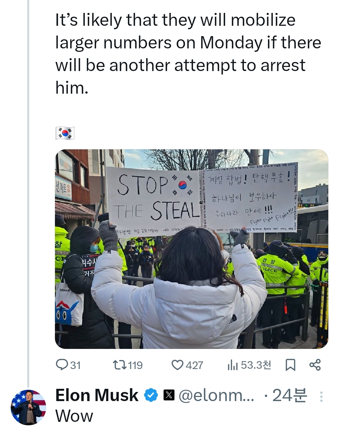The height and width of the screenshot is (430, 339).
Task: Bookmark this post
Action: pos(290,365)
